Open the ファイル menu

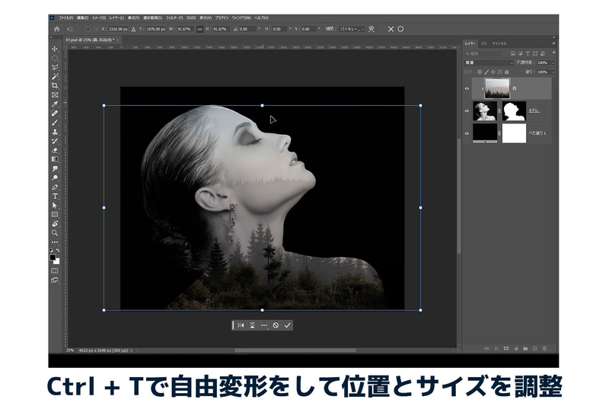coord(65,18)
